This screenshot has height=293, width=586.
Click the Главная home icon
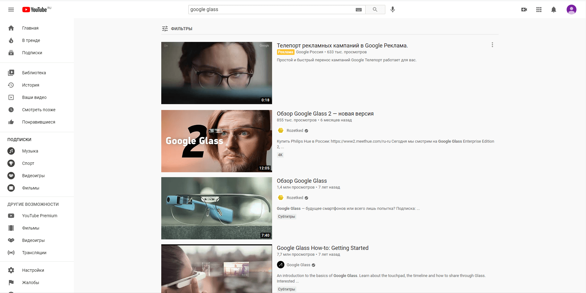[x=11, y=28]
